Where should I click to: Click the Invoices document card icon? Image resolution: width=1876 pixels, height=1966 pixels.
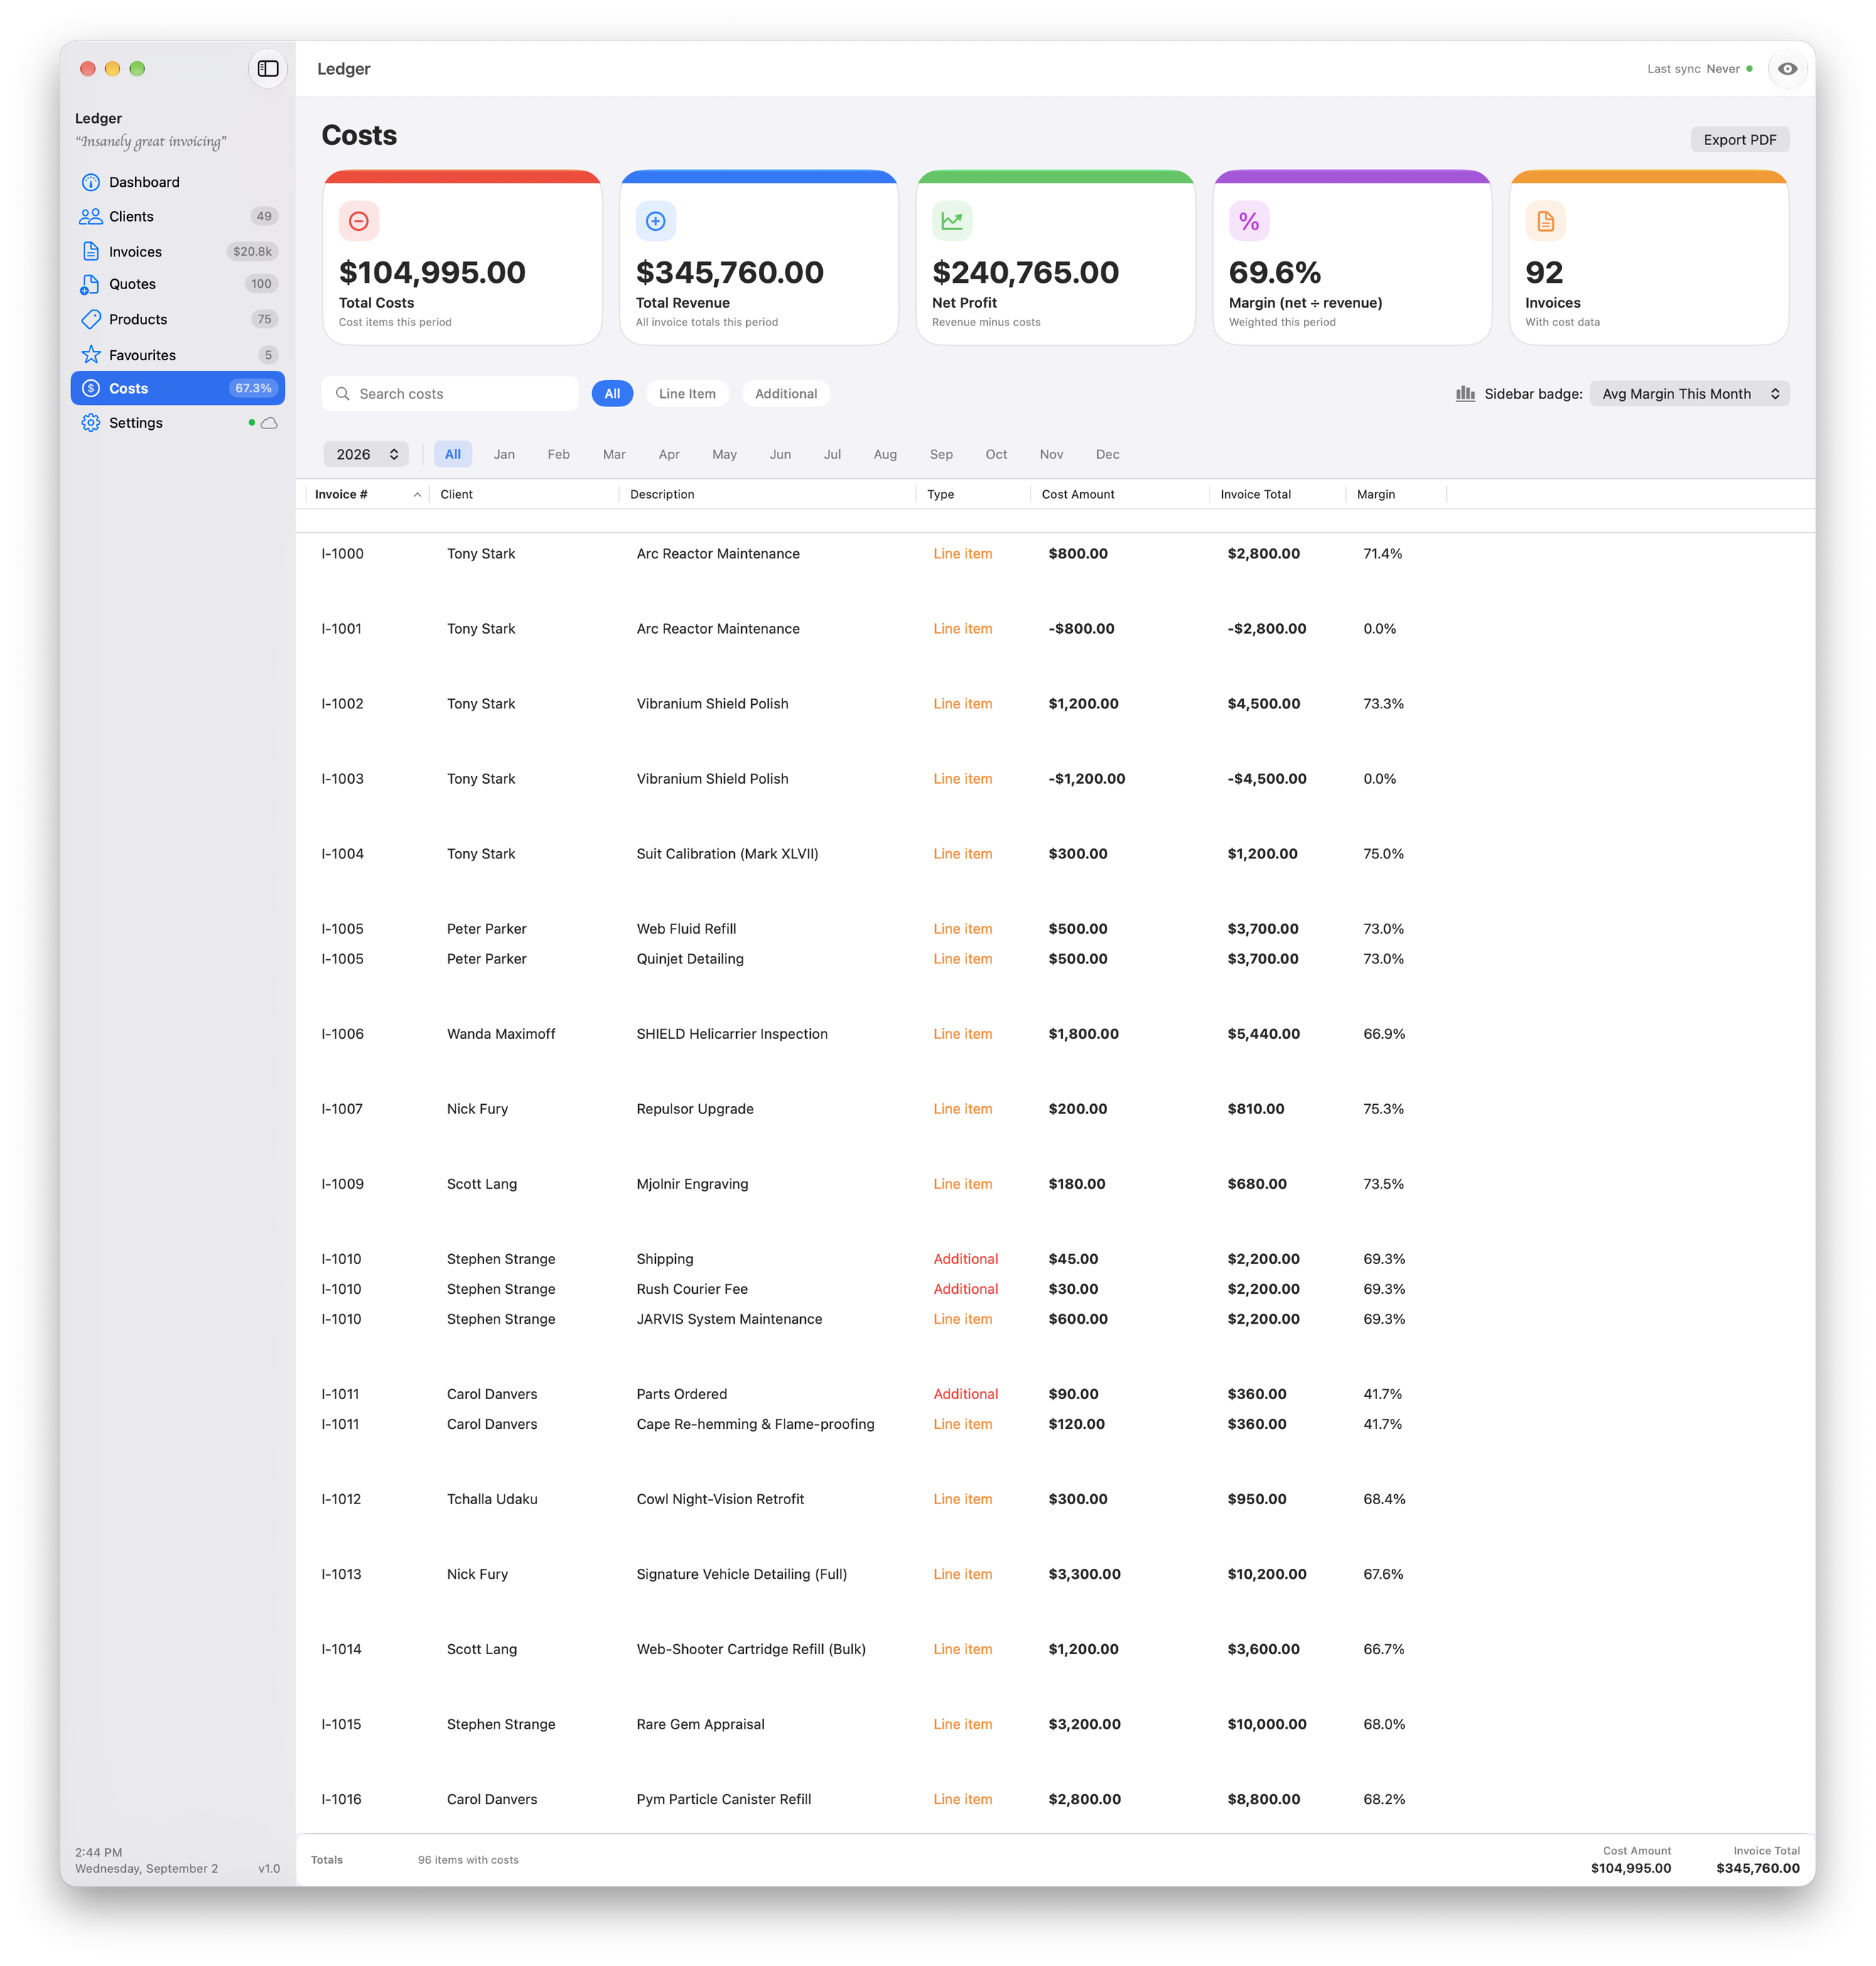click(1545, 221)
